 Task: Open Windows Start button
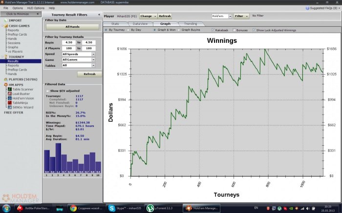pos(6,208)
